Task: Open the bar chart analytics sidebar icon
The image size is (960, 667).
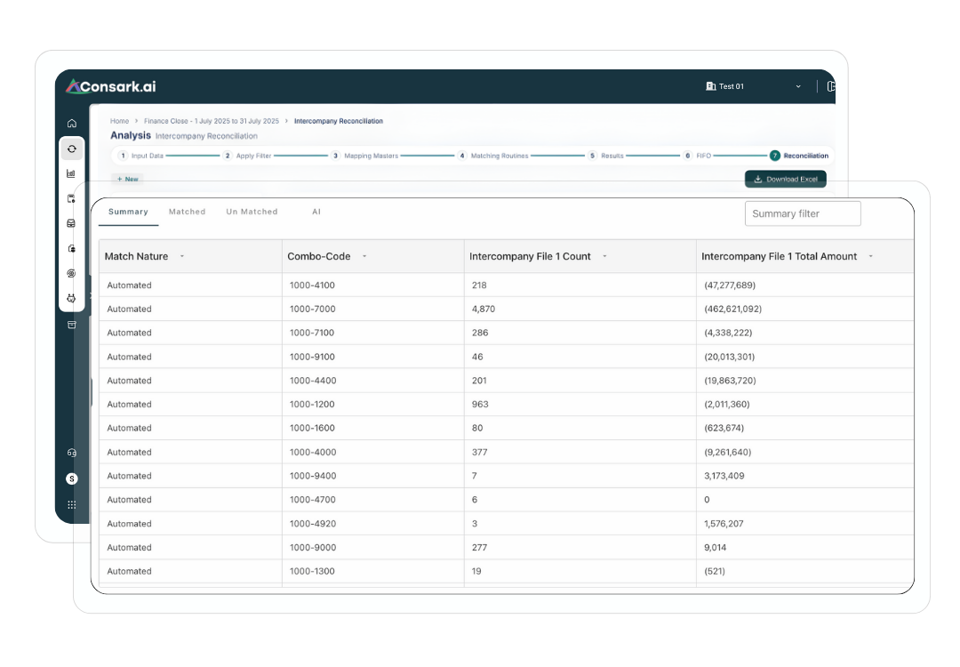Action: (x=72, y=173)
